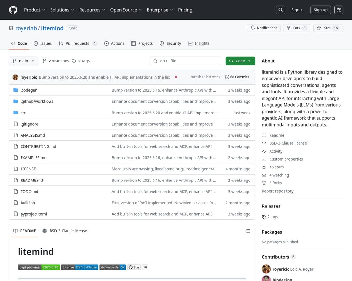
Task: Open 2 tags under Releases
Action: pos(270,217)
